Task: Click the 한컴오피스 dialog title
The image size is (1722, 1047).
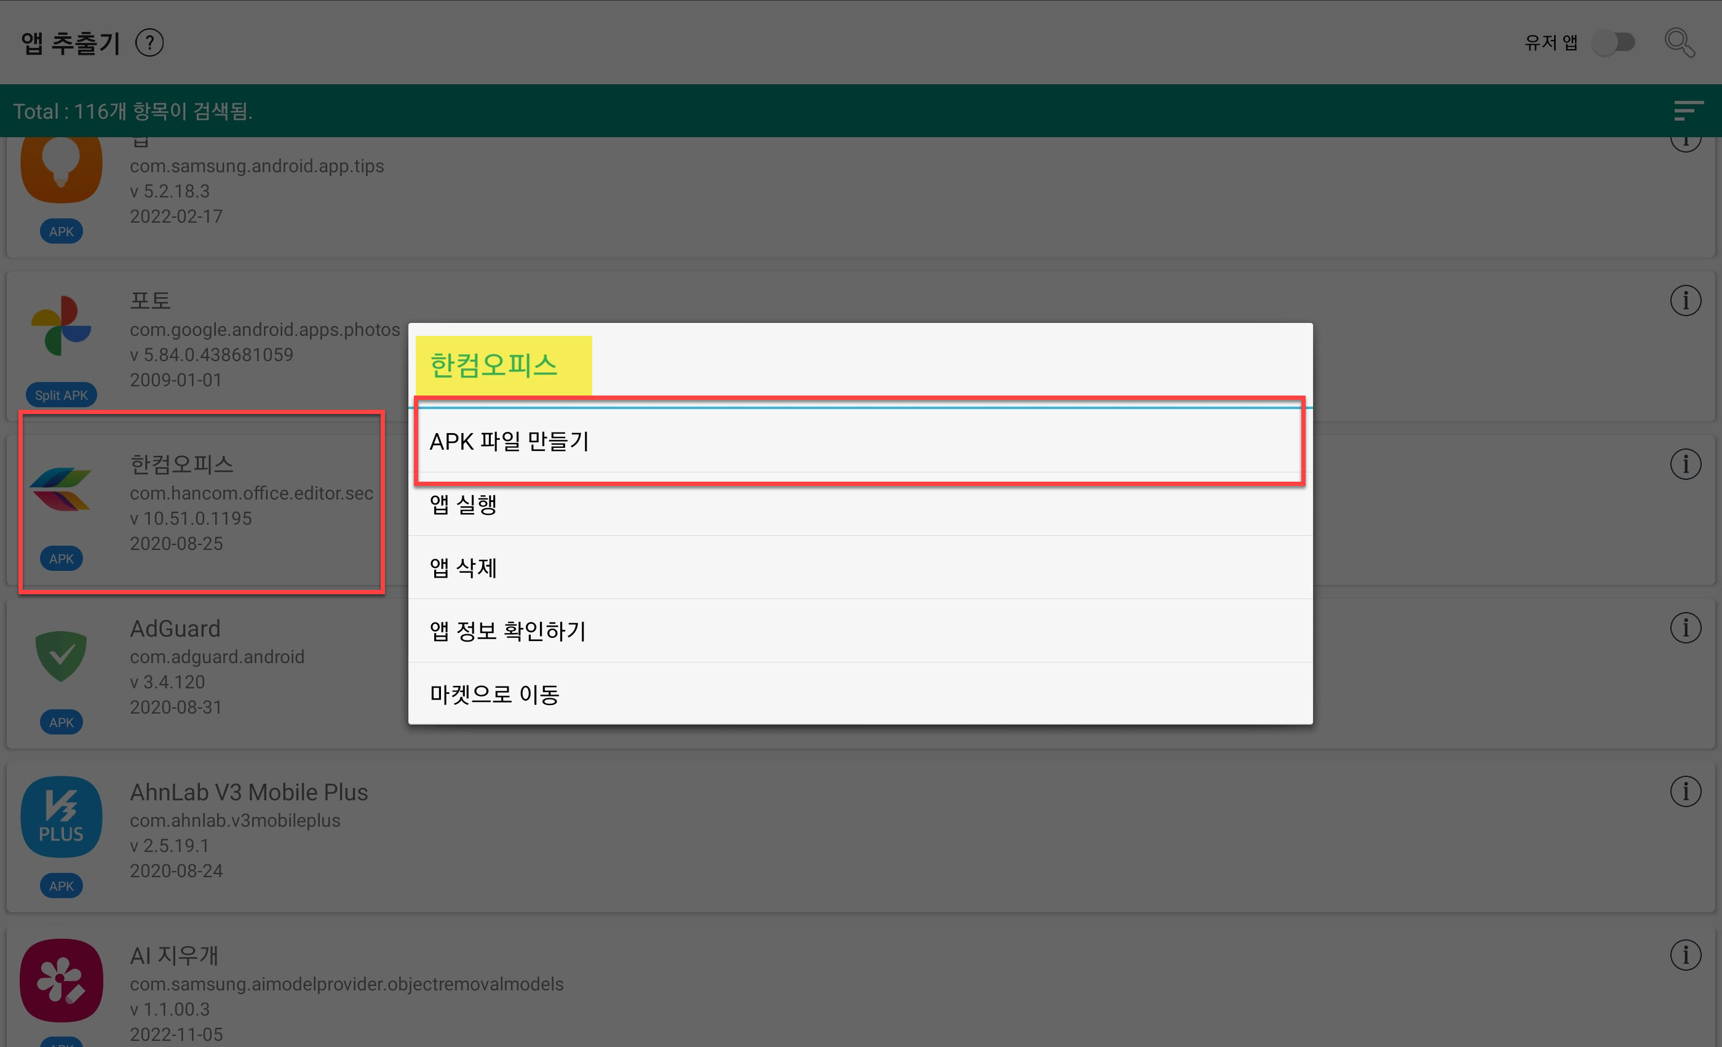Action: coord(493,365)
